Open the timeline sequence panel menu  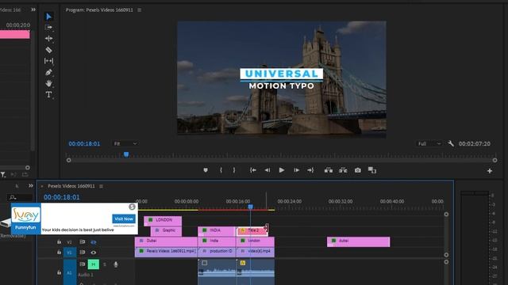pos(101,186)
